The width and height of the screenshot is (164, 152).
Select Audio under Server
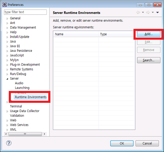(19, 83)
